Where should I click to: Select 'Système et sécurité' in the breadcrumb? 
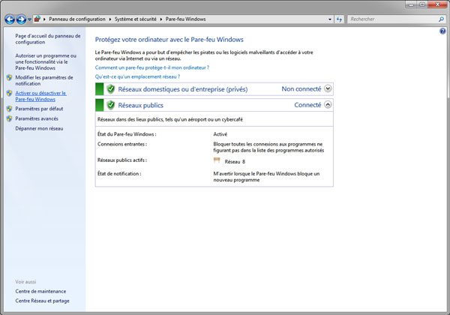point(136,19)
